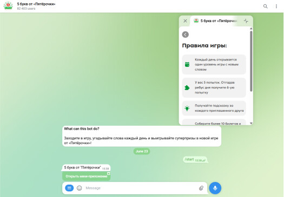Screen dimensions: 284x197
Task: Open search in the chat header
Action: 266,6
